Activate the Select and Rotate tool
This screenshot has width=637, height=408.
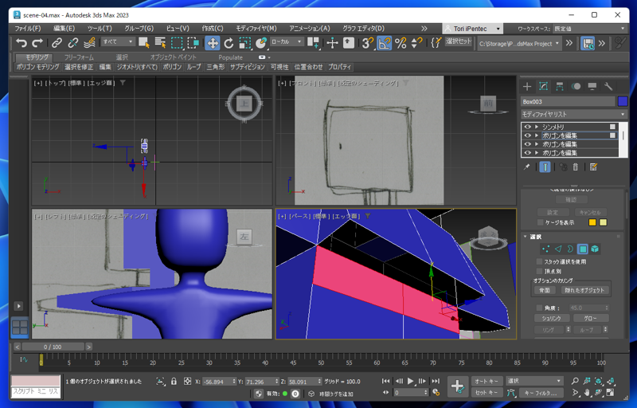[x=229, y=43]
